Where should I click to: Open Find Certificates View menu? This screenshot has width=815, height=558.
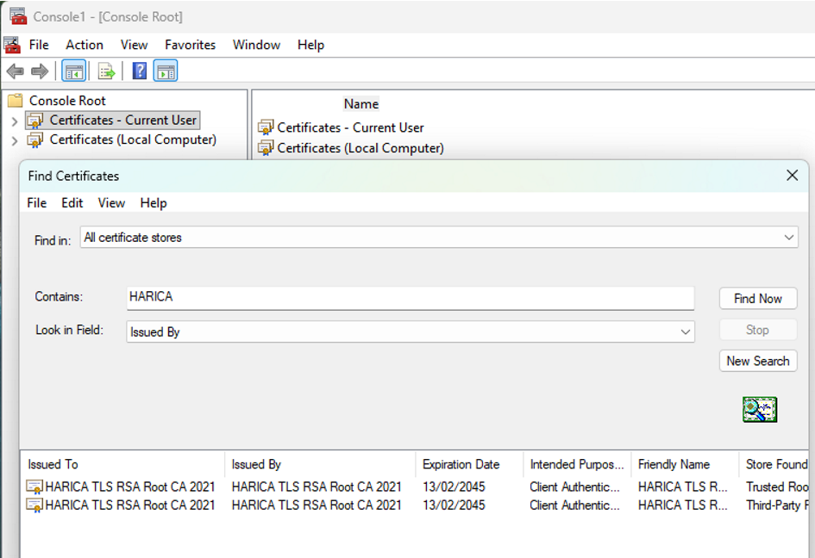(x=111, y=203)
